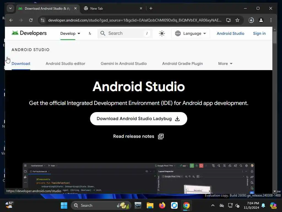Open Read release notes link
This screenshot has height=212, width=282.
click(138, 136)
